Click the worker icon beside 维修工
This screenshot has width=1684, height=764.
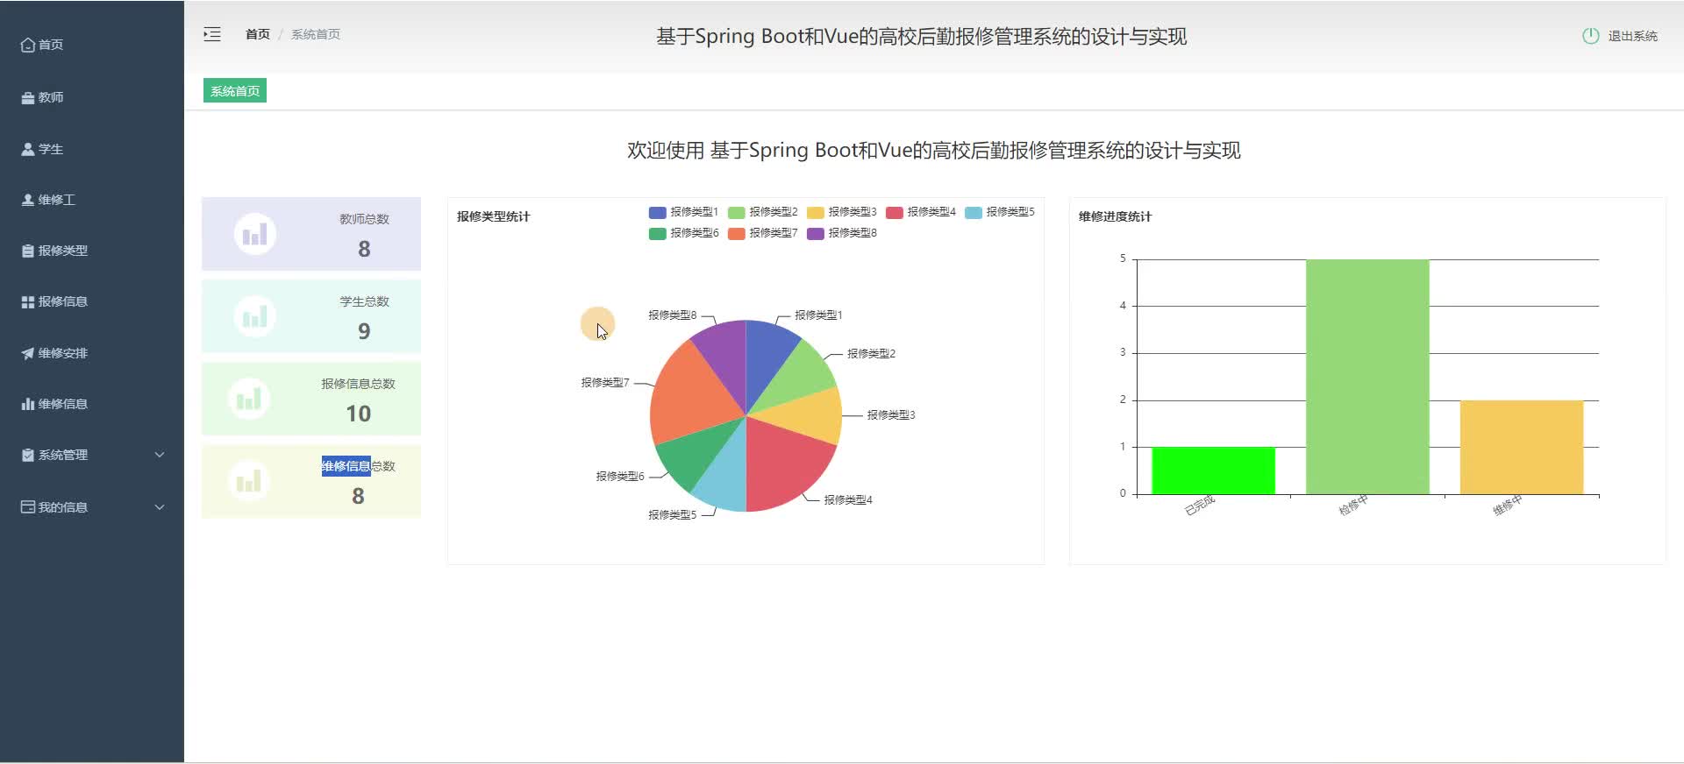pos(28,200)
